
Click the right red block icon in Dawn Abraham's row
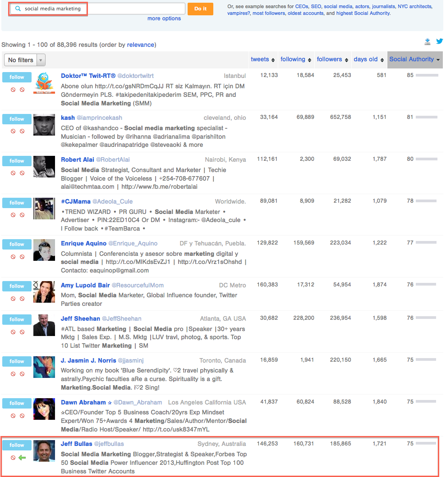pyautogui.click(x=22, y=416)
